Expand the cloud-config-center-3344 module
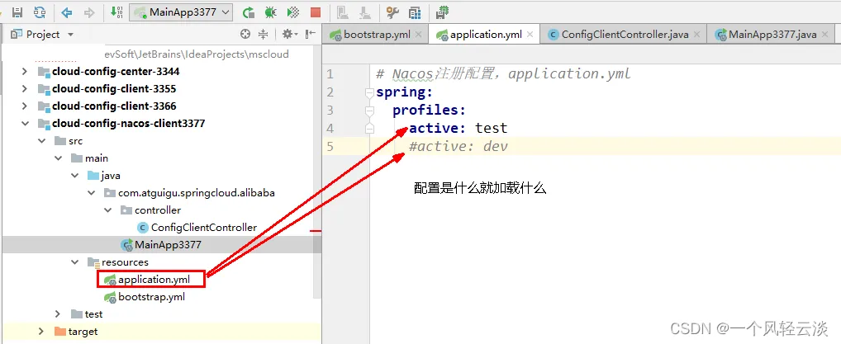 [x=24, y=71]
